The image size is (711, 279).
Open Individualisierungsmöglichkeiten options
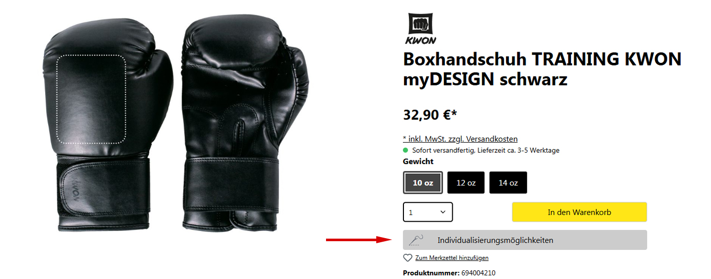pyautogui.click(x=525, y=240)
